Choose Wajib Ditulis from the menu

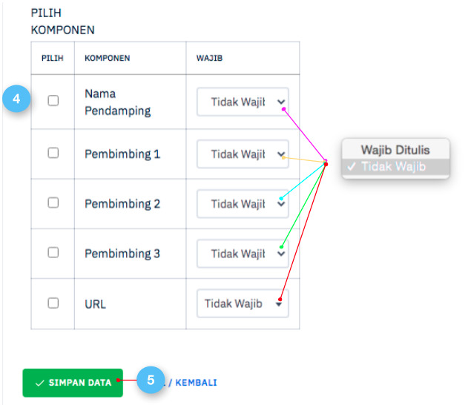(395, 149)
